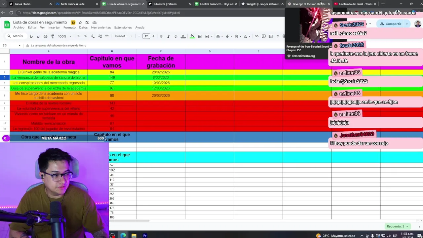
Task: Open the Formato menu
Action: tap(69, 27)
